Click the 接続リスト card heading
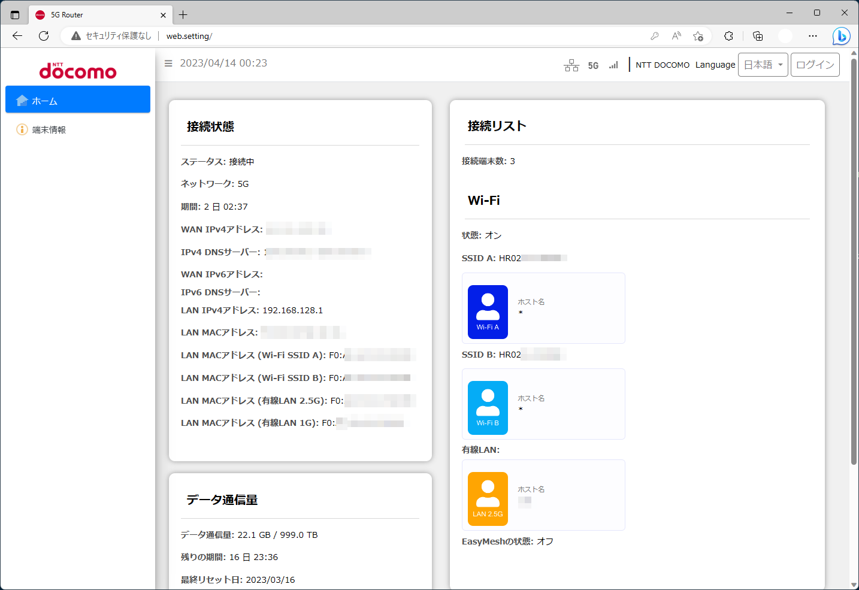Viewport: 859px width, 590px height. tap(497, 126)
